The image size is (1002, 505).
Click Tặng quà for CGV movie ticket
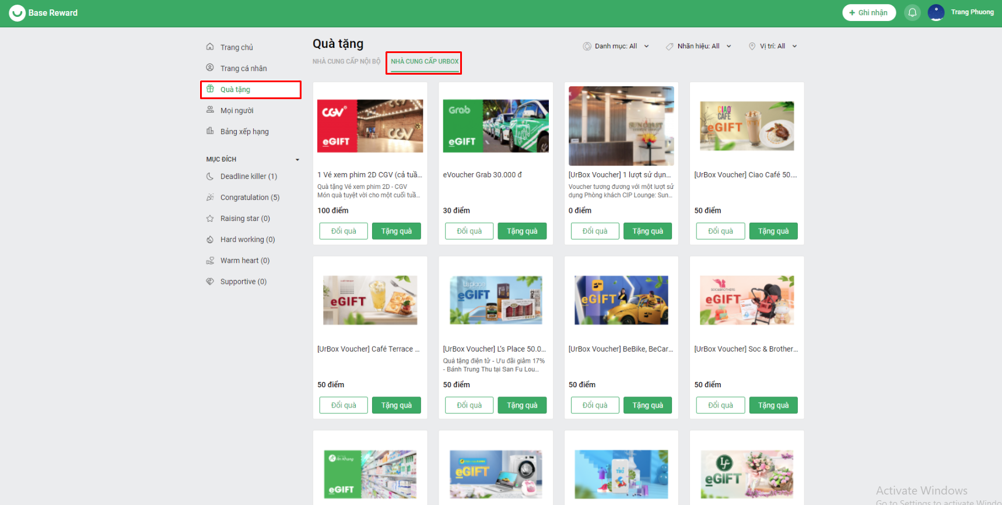pyautogui.click(x=397, y=231)
